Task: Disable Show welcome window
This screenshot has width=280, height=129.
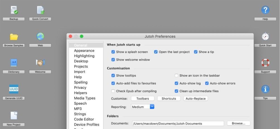Action: (x=113, y=60)
